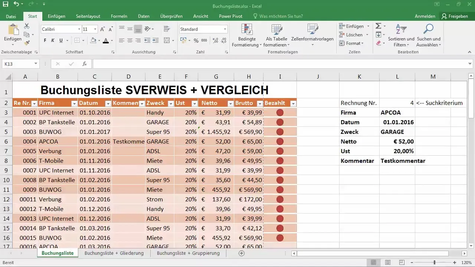
Task: Open Als Tabelle formatieren gallery
Action: pyautogui.click(x=276, y=36)
